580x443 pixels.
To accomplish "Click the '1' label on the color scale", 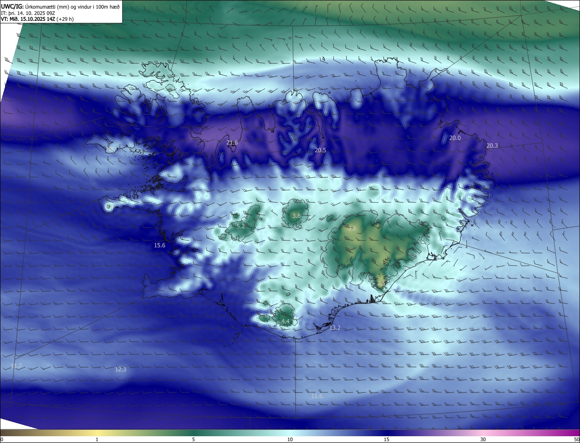I will tap(97, 439).
